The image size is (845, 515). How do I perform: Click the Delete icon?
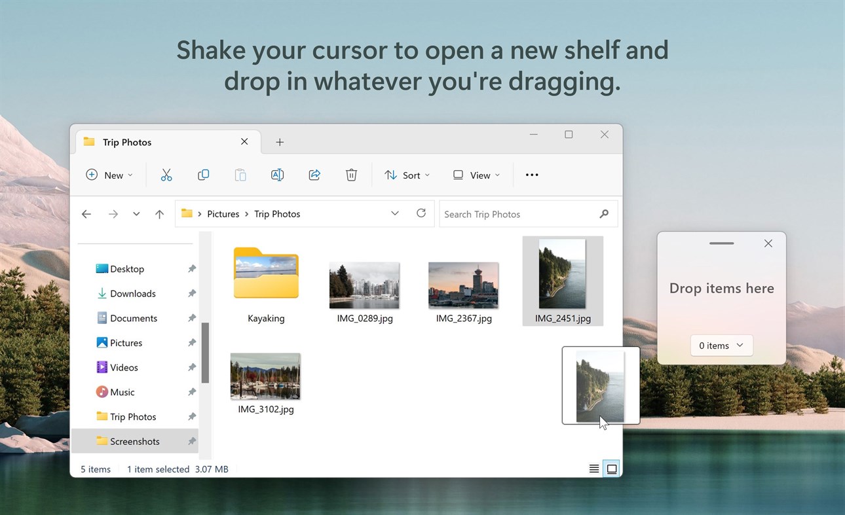click(351, 175)
